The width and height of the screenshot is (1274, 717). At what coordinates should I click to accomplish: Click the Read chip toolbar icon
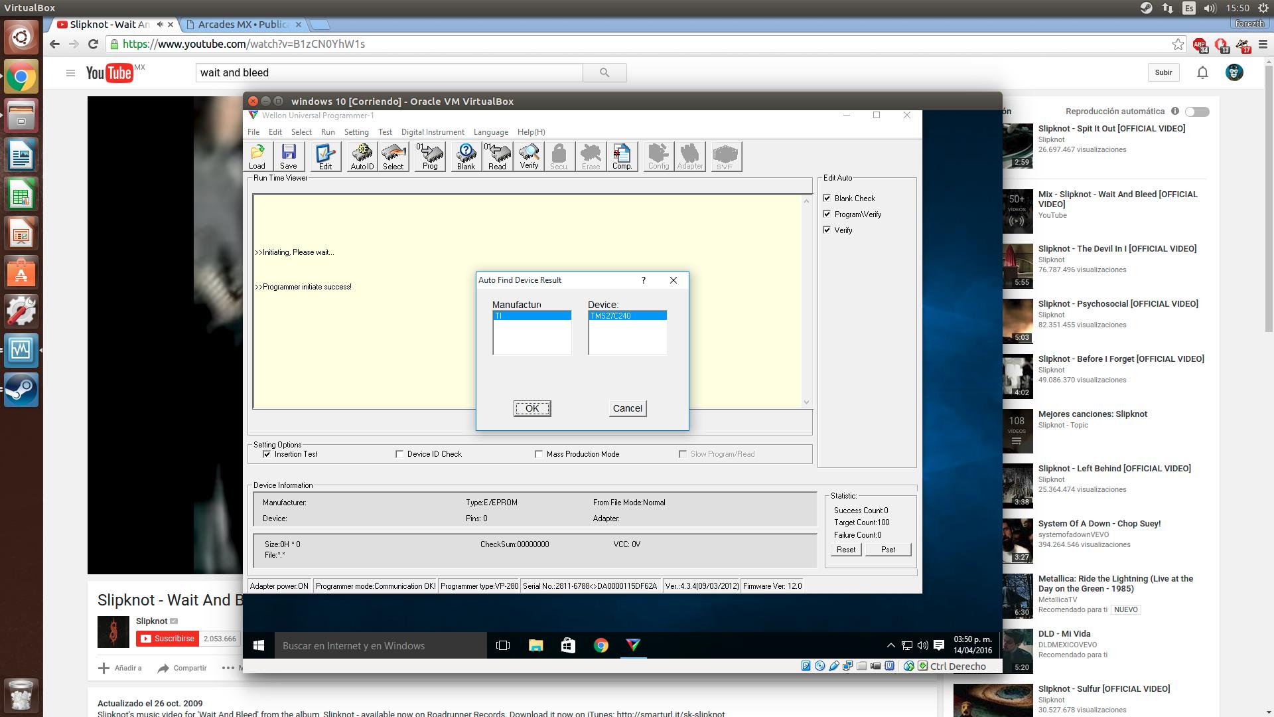coord(498,157)
